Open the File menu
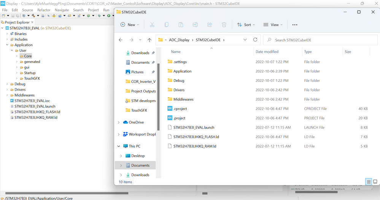Screen dimensions: 380x200 [x=5, y=10]
